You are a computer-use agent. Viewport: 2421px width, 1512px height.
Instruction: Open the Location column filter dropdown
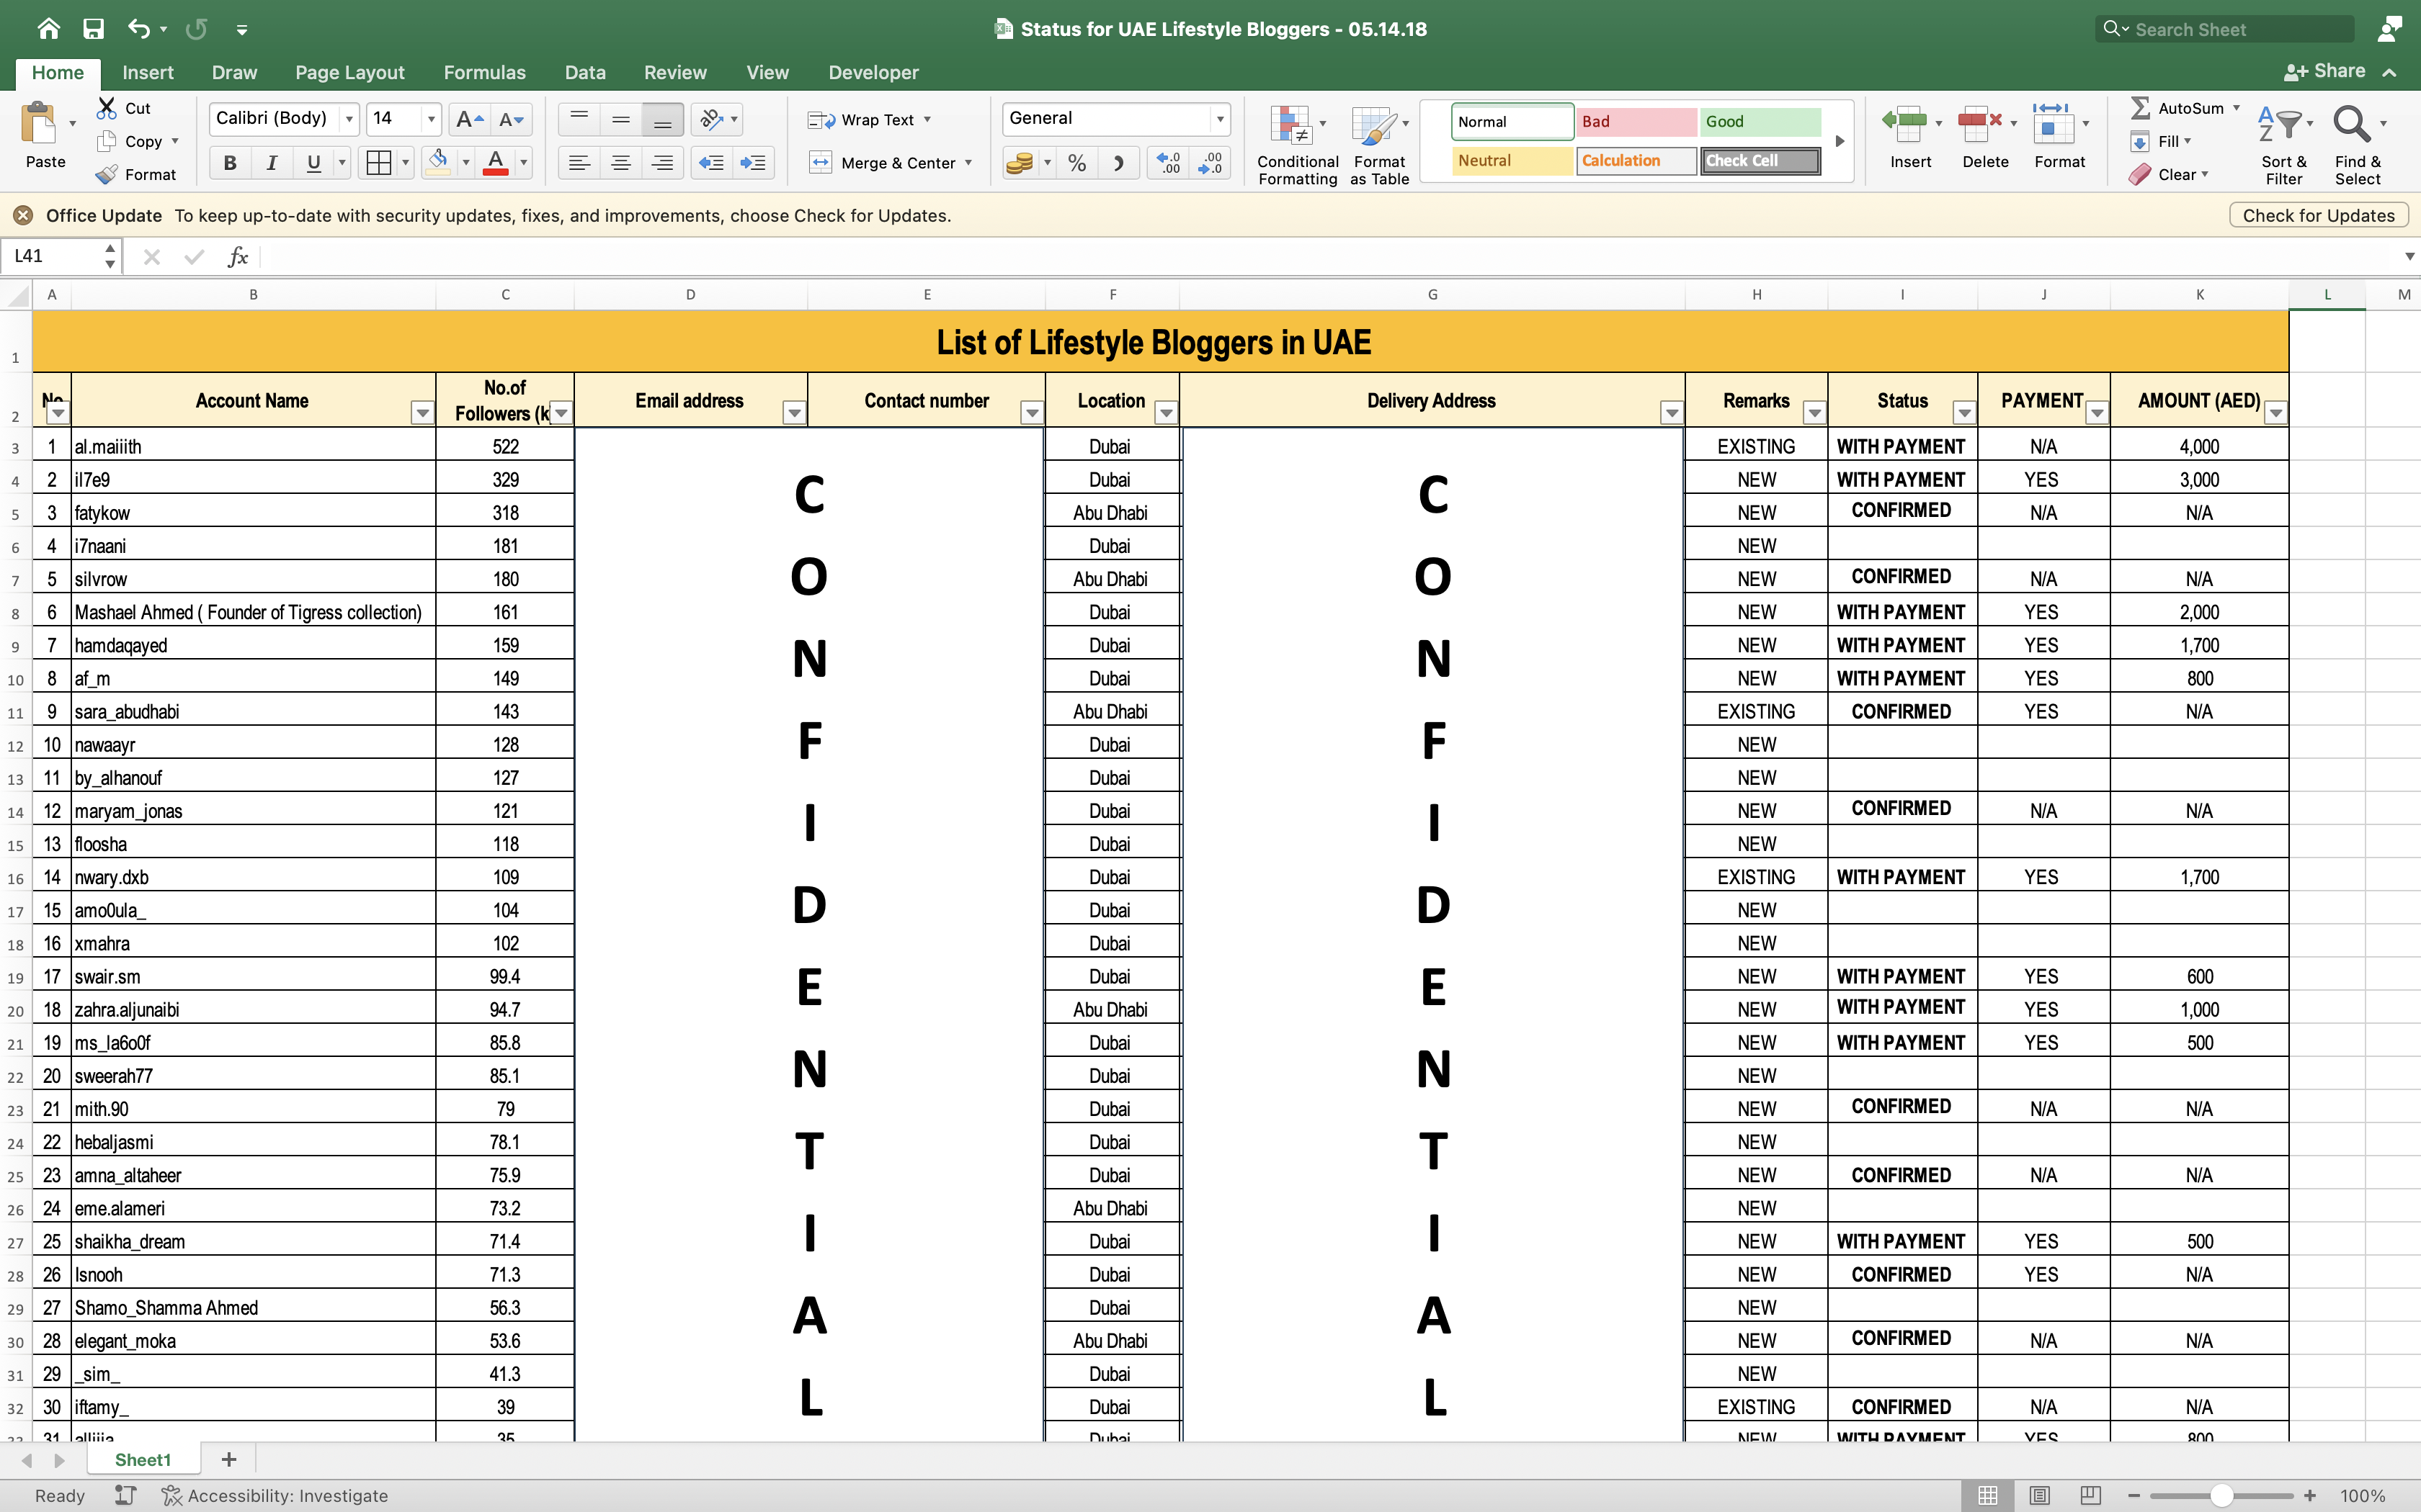tap(1166, 412)
